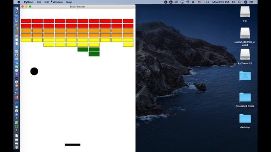Select the folder named desktop
The height and width of the screenshot is (152, 271).
245,118
